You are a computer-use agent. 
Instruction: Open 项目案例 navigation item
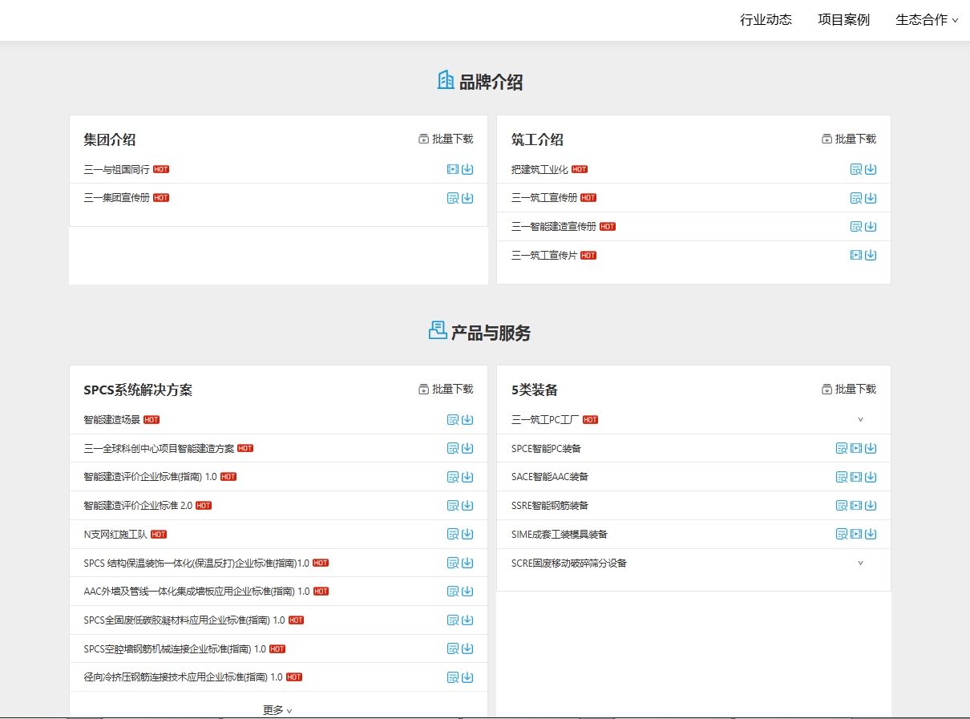pyautogui.click(x=843, y=20)
